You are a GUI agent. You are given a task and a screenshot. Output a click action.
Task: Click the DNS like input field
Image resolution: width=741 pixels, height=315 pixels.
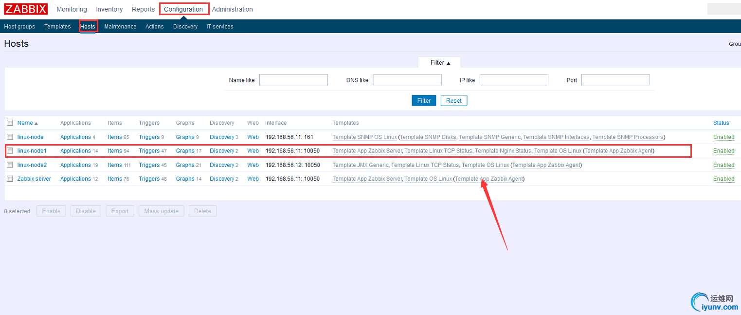click(x=407, y=80)
